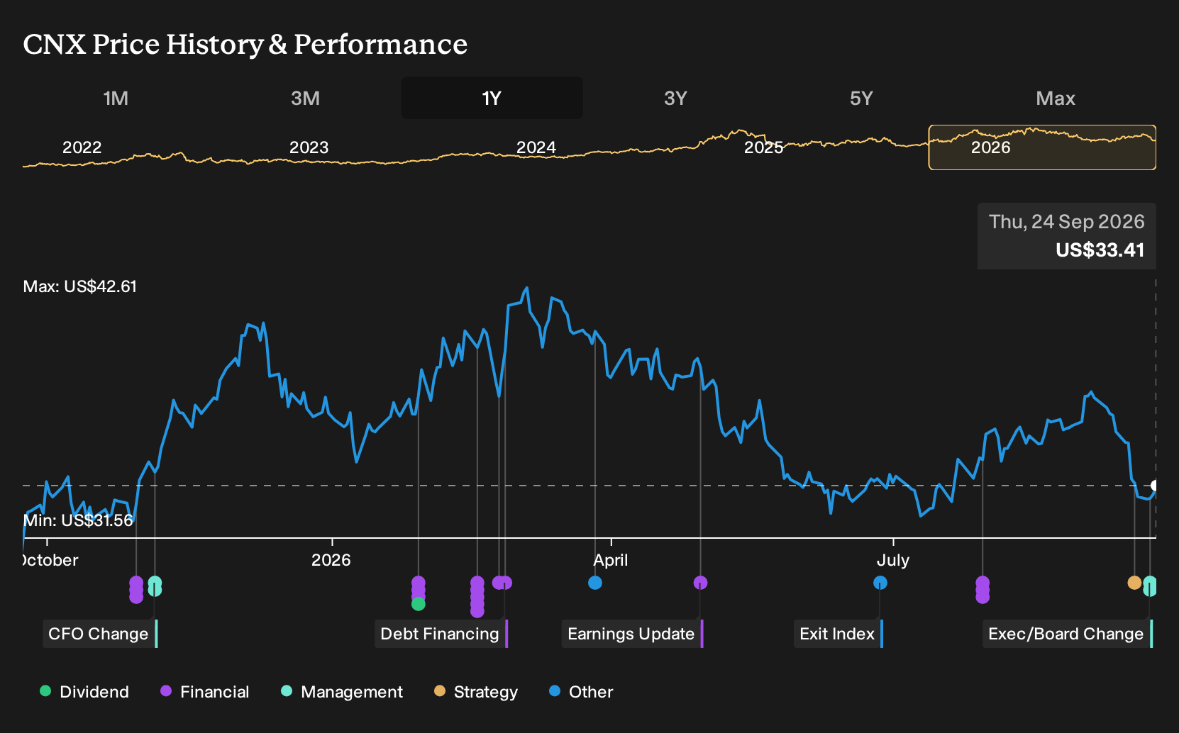Toggle the Management legend filter

pyautogui.click(x=342, y=691)
